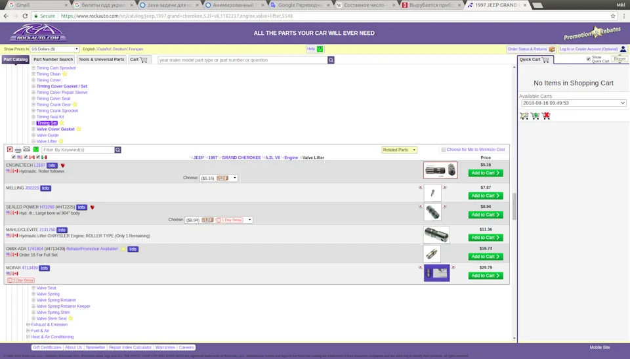Switch to the Part Number Search tab
This screenshot has height=359, width=630.
click(x=53, y=60)
